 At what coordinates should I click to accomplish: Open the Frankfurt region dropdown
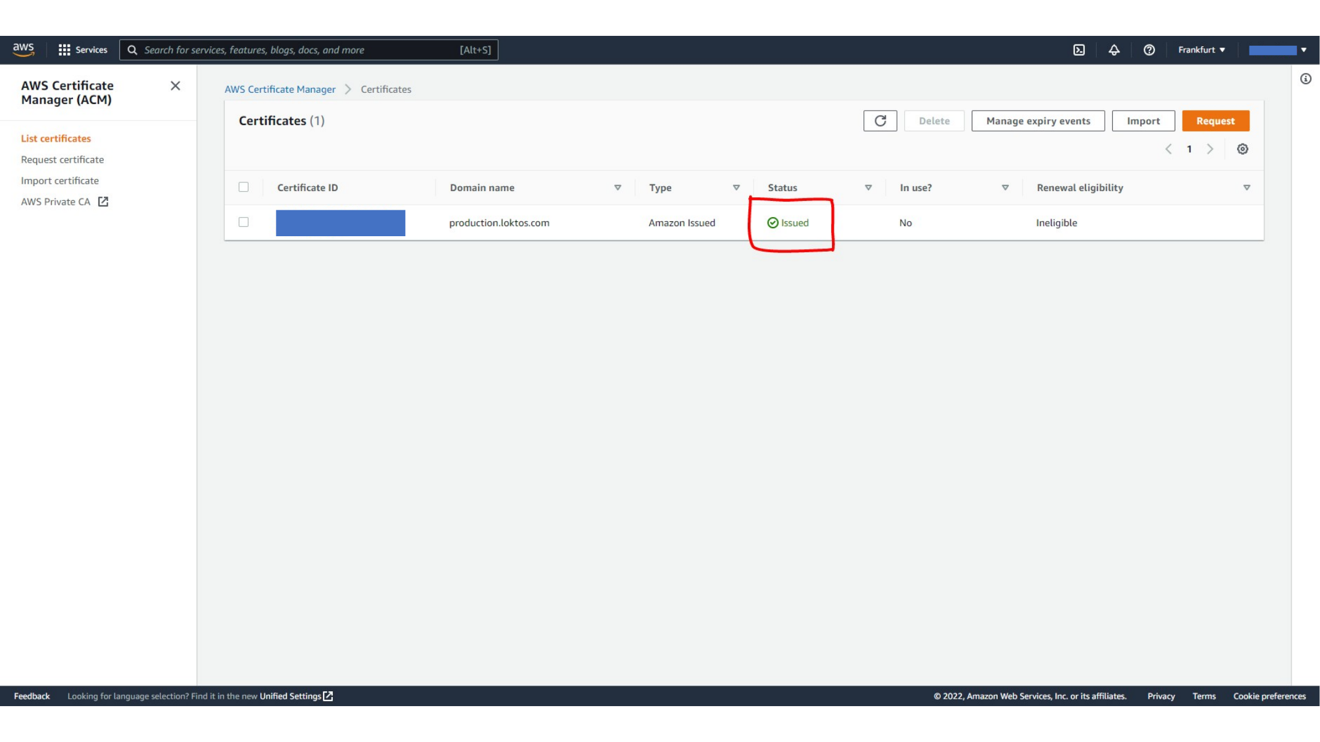tap(1201, 50)
